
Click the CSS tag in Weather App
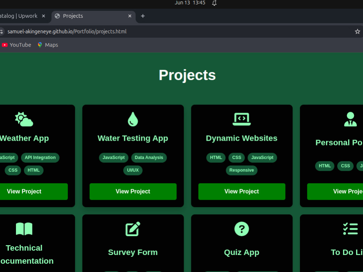(13, 170)
